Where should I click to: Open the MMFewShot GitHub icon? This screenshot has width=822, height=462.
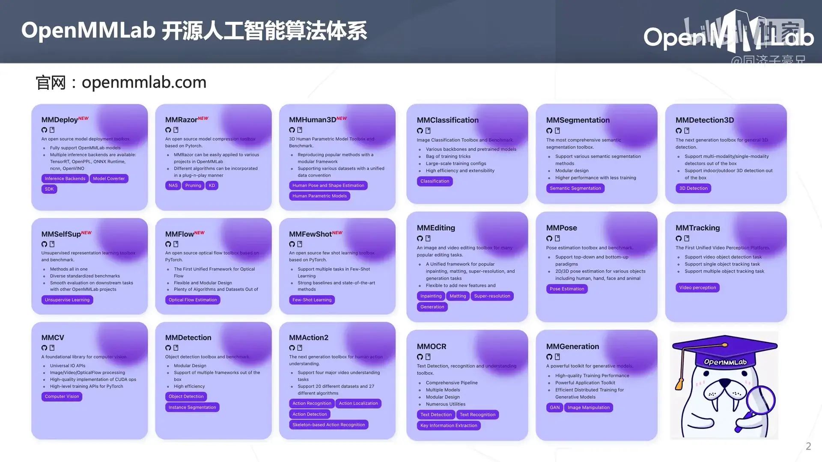pyautogui.click(x=292, y=244)
